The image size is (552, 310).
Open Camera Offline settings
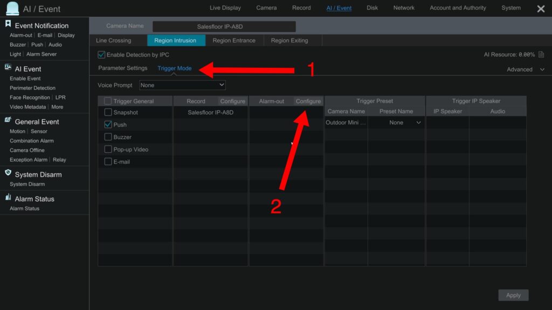click(x=27, y=150)
